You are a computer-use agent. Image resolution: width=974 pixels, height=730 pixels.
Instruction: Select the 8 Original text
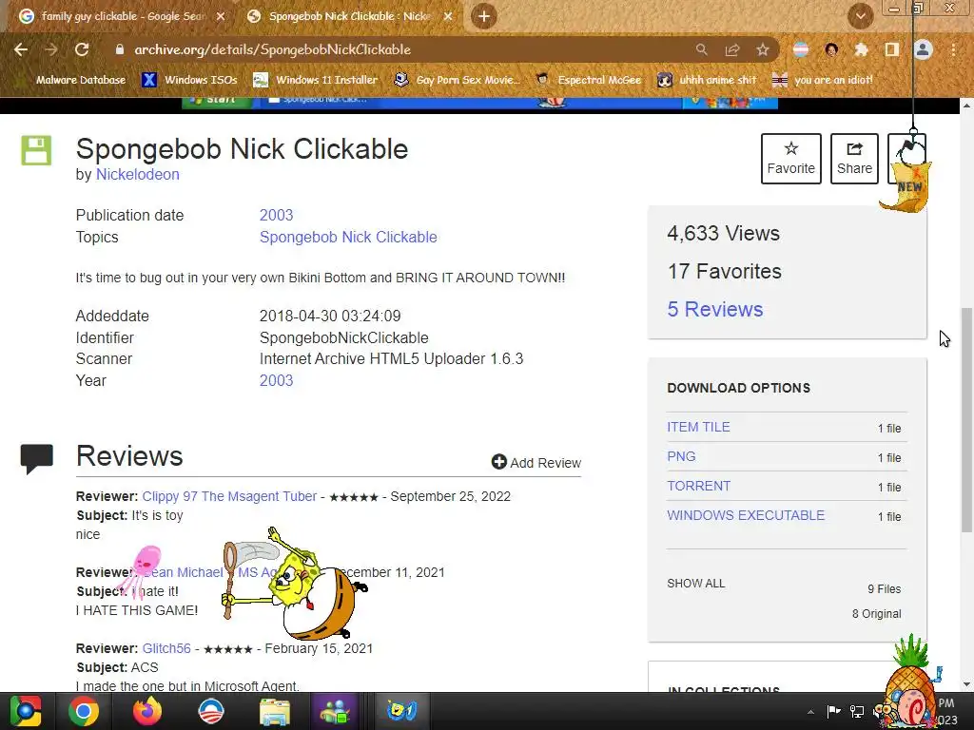(x=876, y=614)
